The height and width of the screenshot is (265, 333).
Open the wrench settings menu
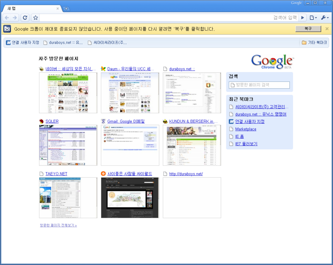click(325, 18)
